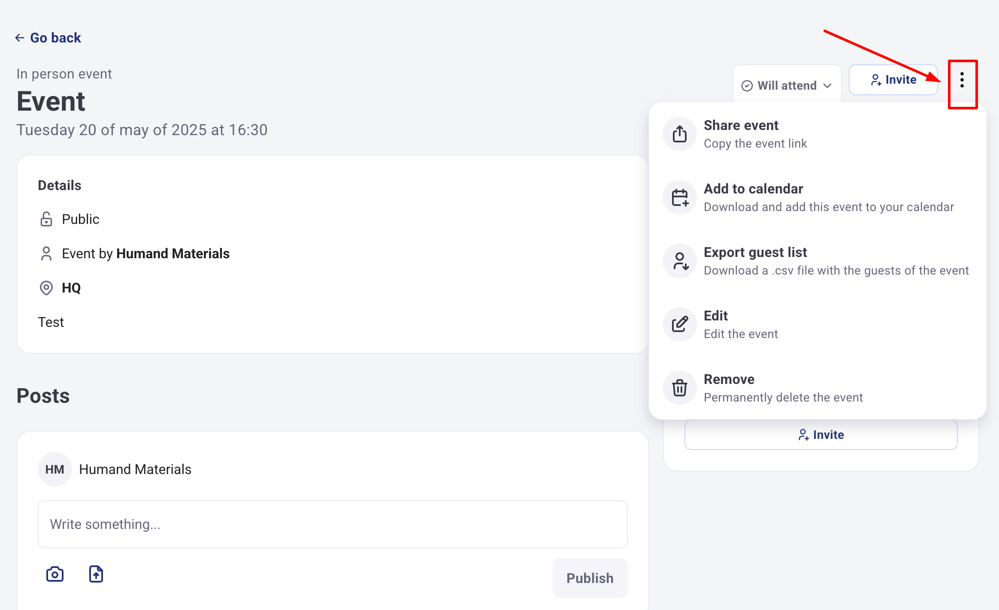The width and height of the screenshot is (999, 610).
Task: Click the Share event upload icon
Action: click(x=680, y=134)
